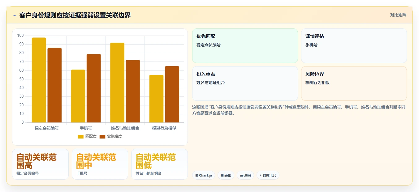The height and width of the screenshot is (192, 419).
Task: Click 模糊行为相似 text in 风险边界 card
Action: (x=317, y=83)
